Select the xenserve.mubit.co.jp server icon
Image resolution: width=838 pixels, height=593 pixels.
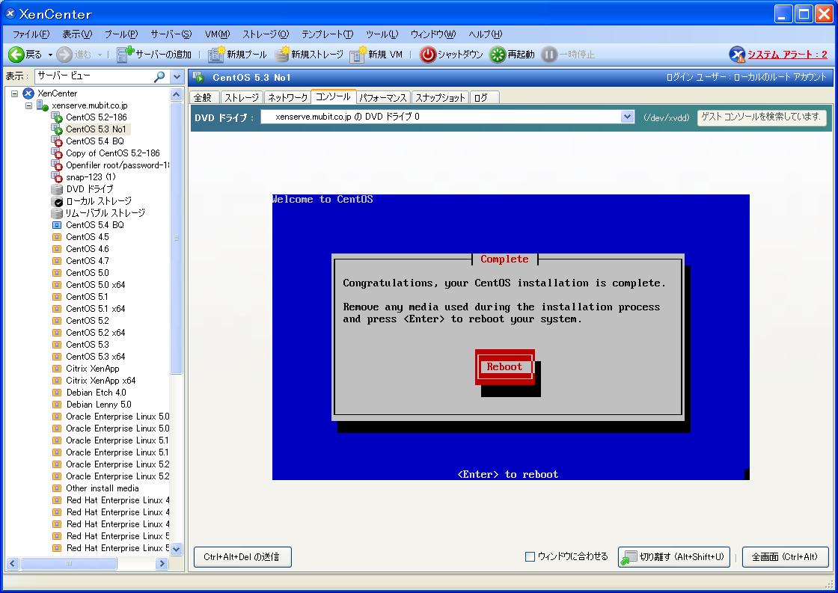pos(43,105)
